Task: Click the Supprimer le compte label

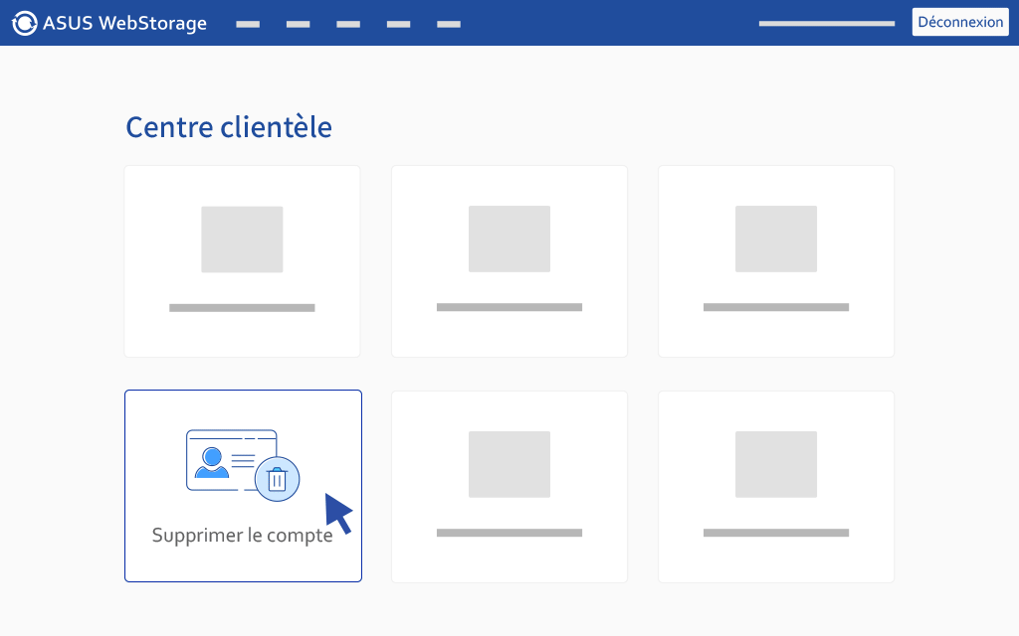Action: pyautogui.click(x=243, y=535)
